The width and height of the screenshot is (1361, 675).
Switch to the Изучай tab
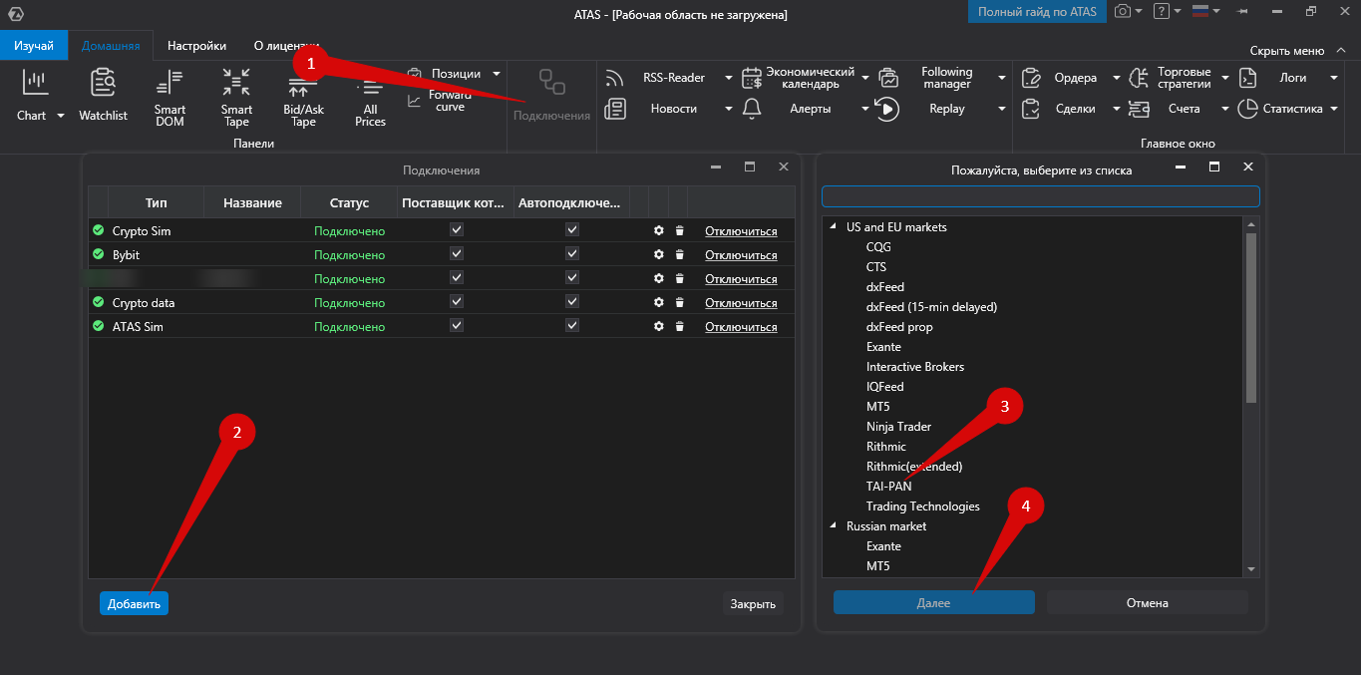click(34, 46)
